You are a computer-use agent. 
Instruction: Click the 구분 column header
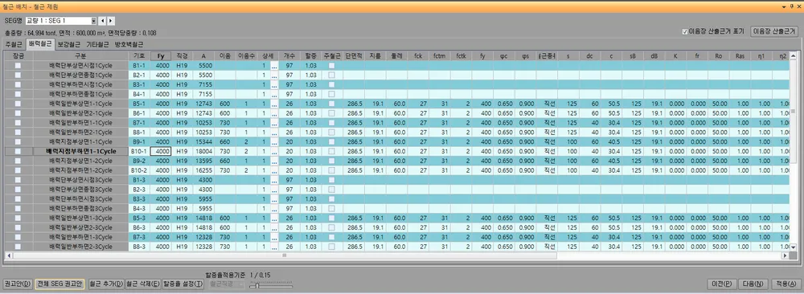[80, 56]
